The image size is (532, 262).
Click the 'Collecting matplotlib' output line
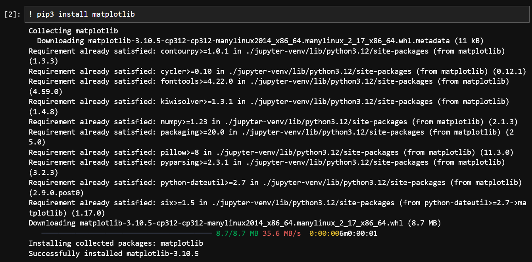[73, 31]
